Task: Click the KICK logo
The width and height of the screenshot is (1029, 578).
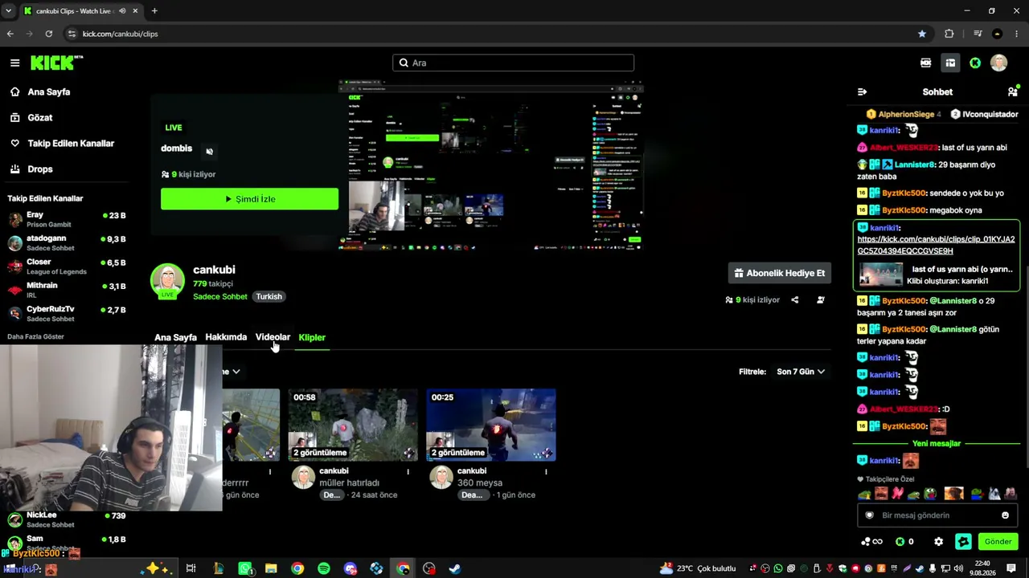Action: point(56,63)
